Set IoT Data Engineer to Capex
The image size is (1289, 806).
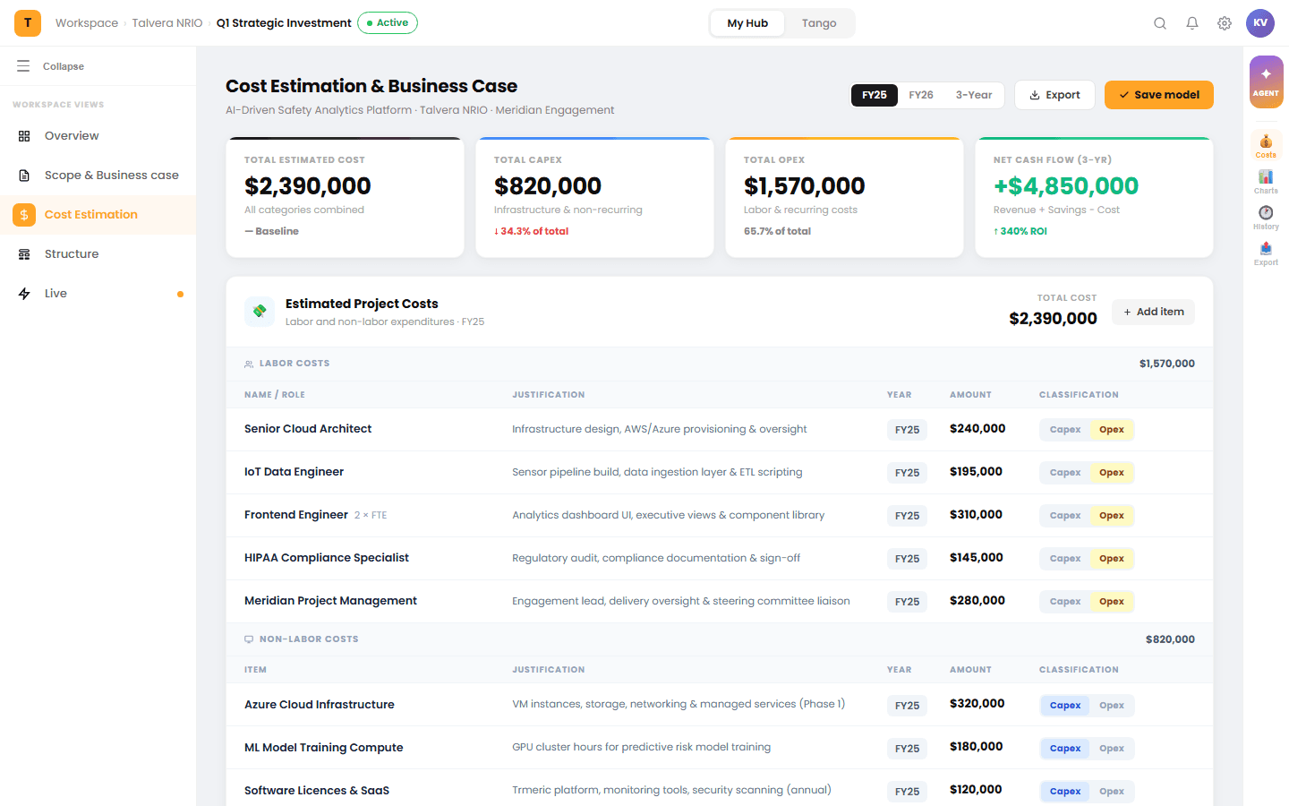1065,473
